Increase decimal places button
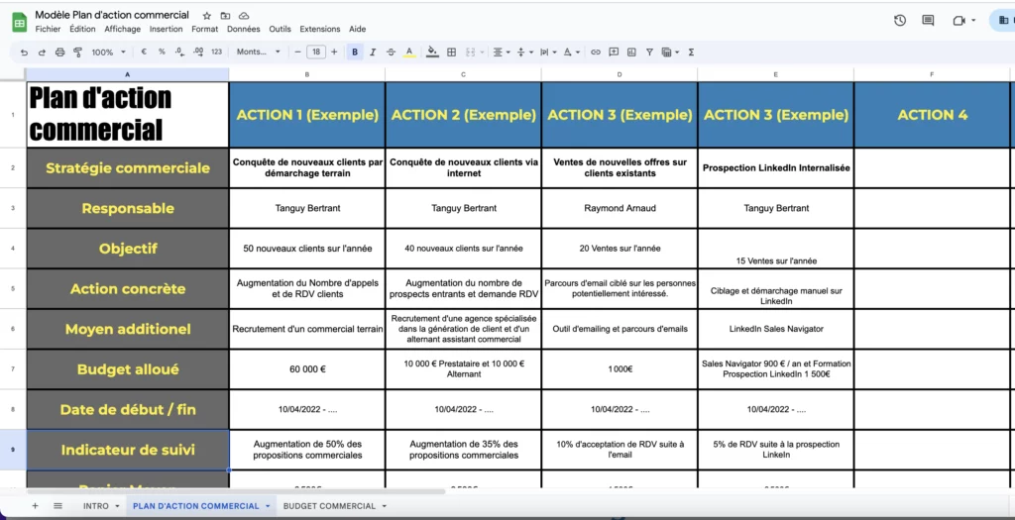1015x520 pixels. click(x=198, y=52)
